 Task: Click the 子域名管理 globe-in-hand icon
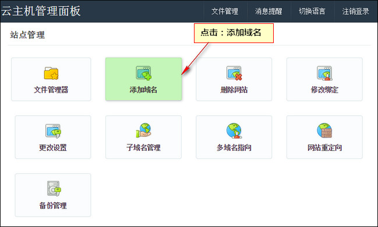tap(143, 130)
